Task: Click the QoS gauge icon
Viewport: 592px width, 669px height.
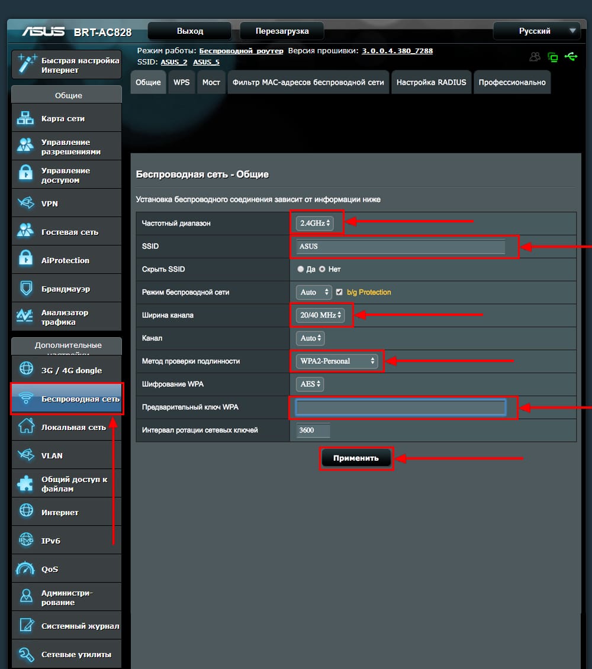Action: [x=25, y=568]
